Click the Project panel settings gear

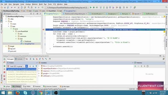37,14
